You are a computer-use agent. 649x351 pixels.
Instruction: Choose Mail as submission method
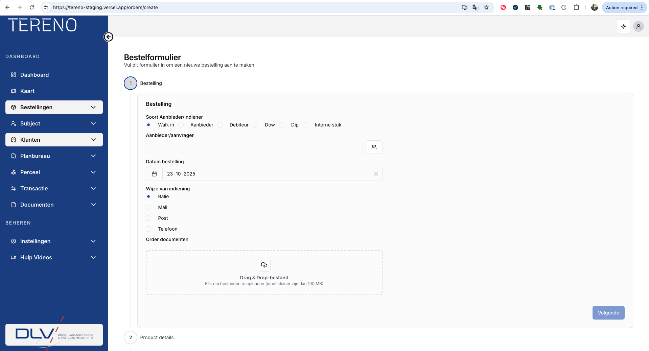[148, 207]
